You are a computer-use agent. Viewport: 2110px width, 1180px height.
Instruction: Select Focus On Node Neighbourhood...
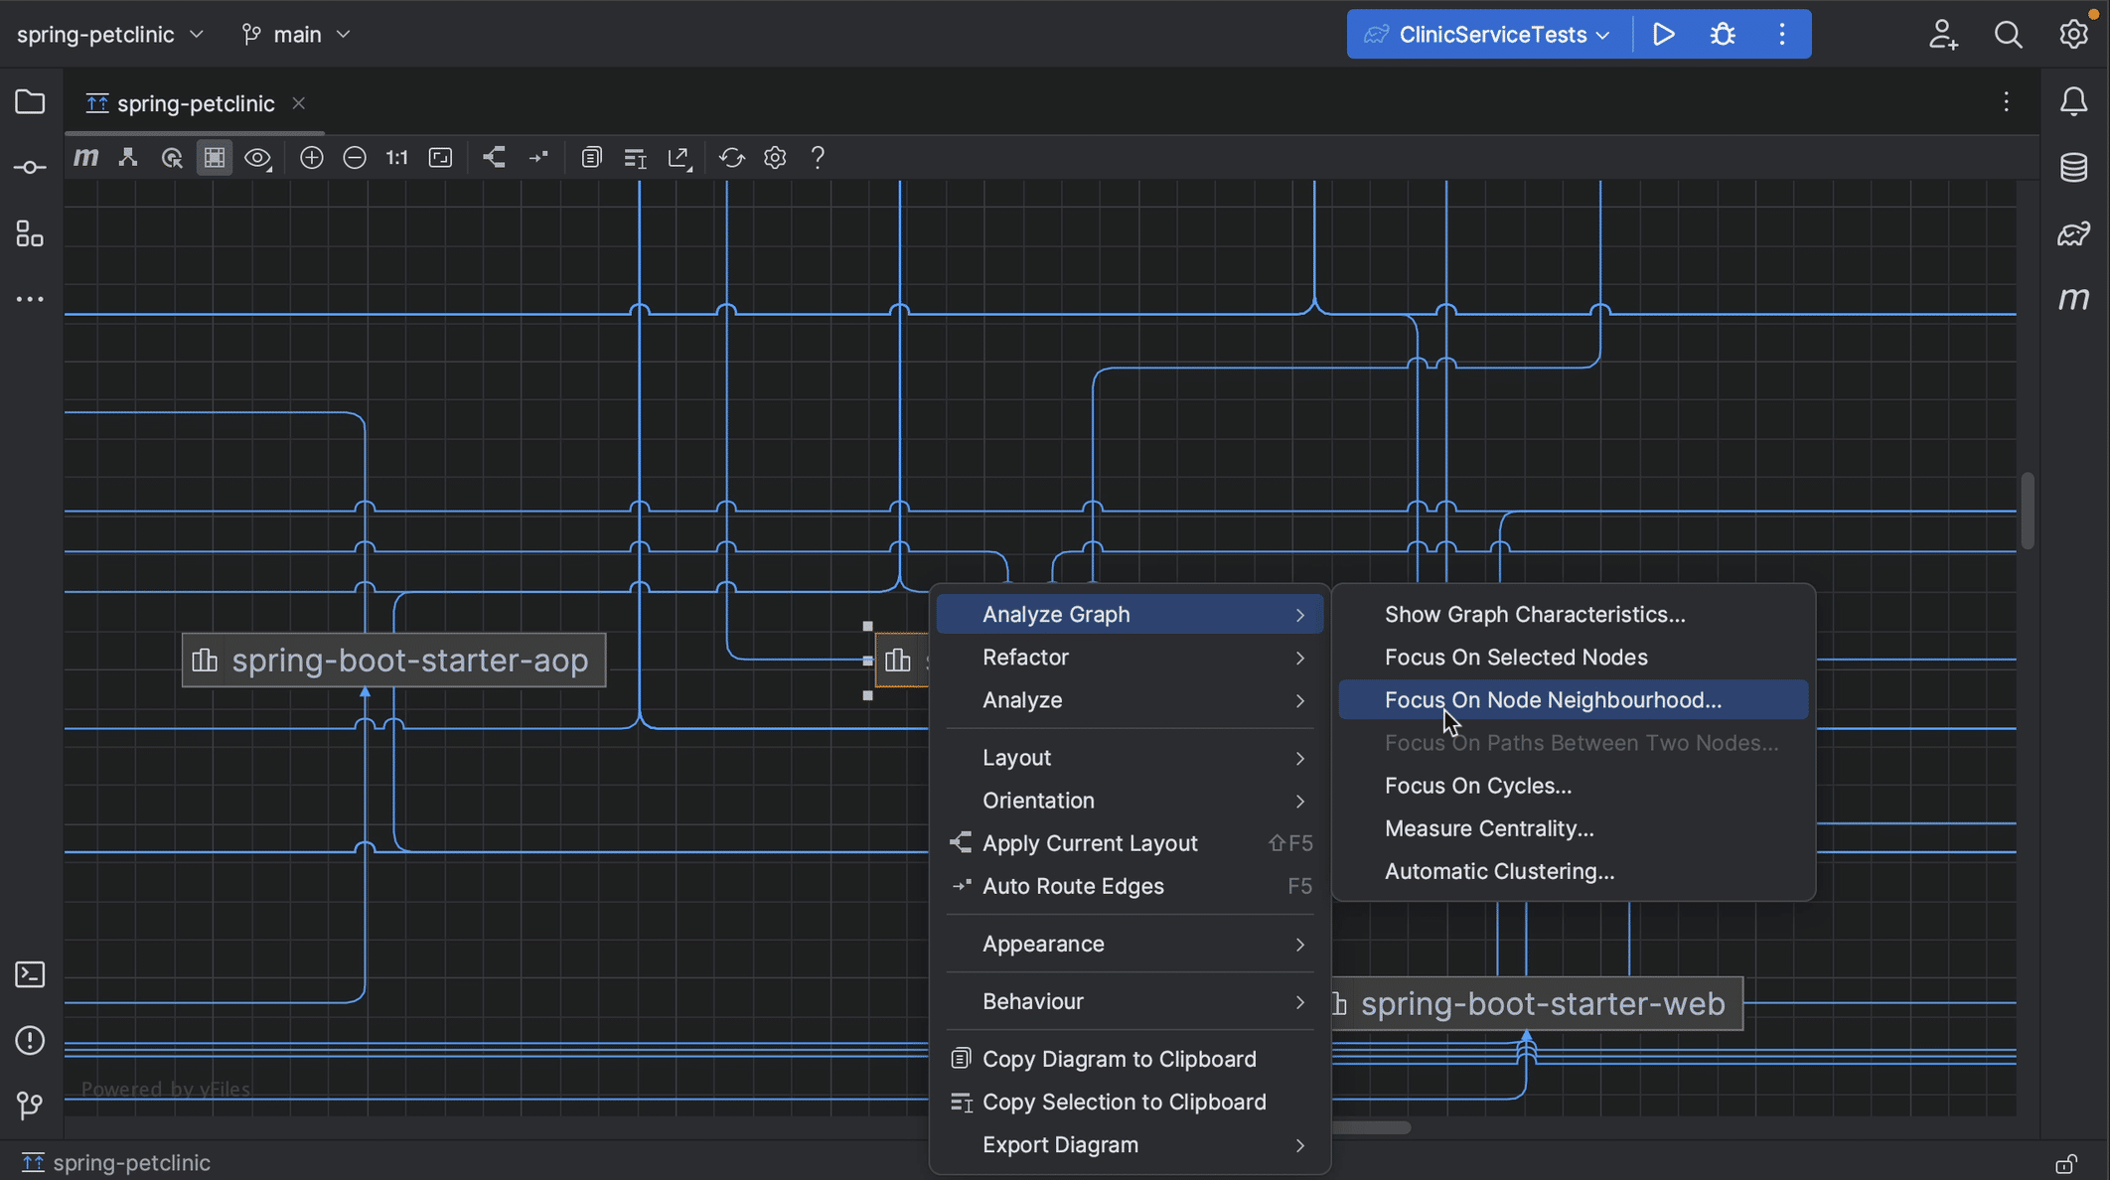pos(1574,700)
